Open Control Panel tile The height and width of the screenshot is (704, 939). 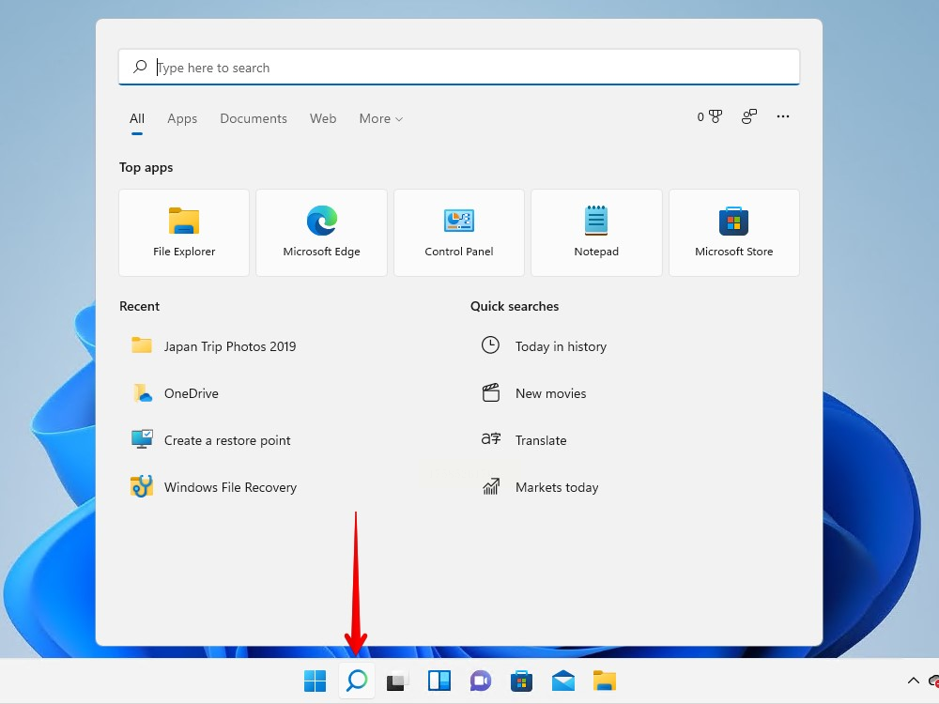tap(459, 233)
